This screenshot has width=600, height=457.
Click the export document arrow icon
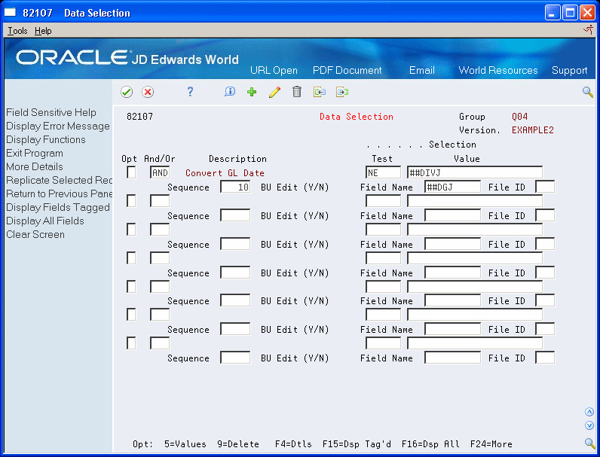(x=342, y=92)
